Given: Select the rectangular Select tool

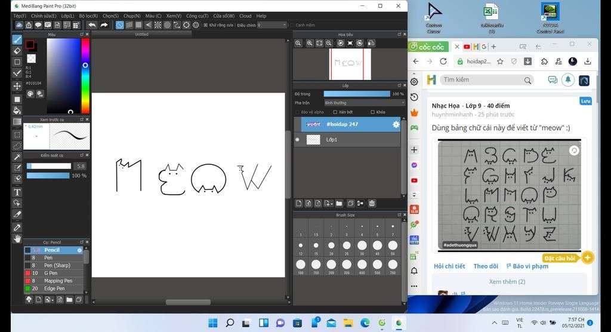Looking at the screenshot, I should pyautogui.click(x=17, y=134).
